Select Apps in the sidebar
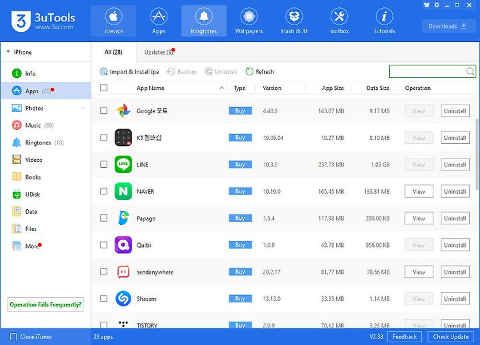 (x=46, y=91)
